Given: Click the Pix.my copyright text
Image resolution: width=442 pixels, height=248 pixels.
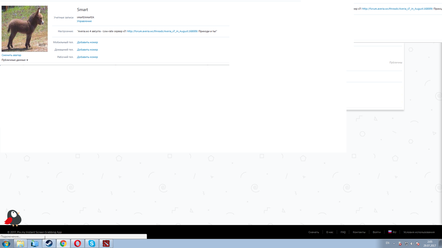Looking at the screenshot, I should tap(34, 232).
